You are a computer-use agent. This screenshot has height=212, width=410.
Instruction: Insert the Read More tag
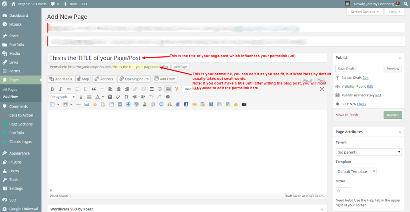coord(152,89)
